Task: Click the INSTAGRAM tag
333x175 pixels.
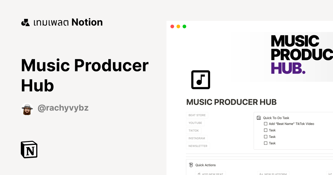Action: (197, 138)
